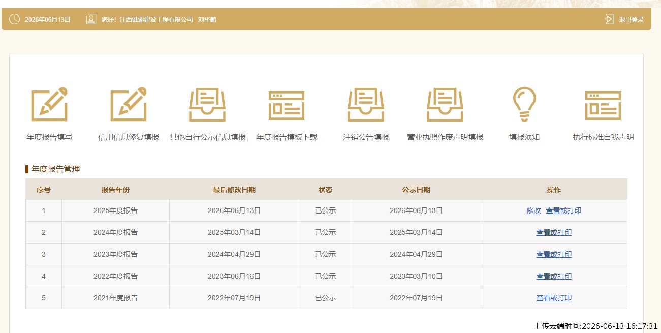Click the user avatar icon in header
661x333 pixels.
click(x=91, y=19)
